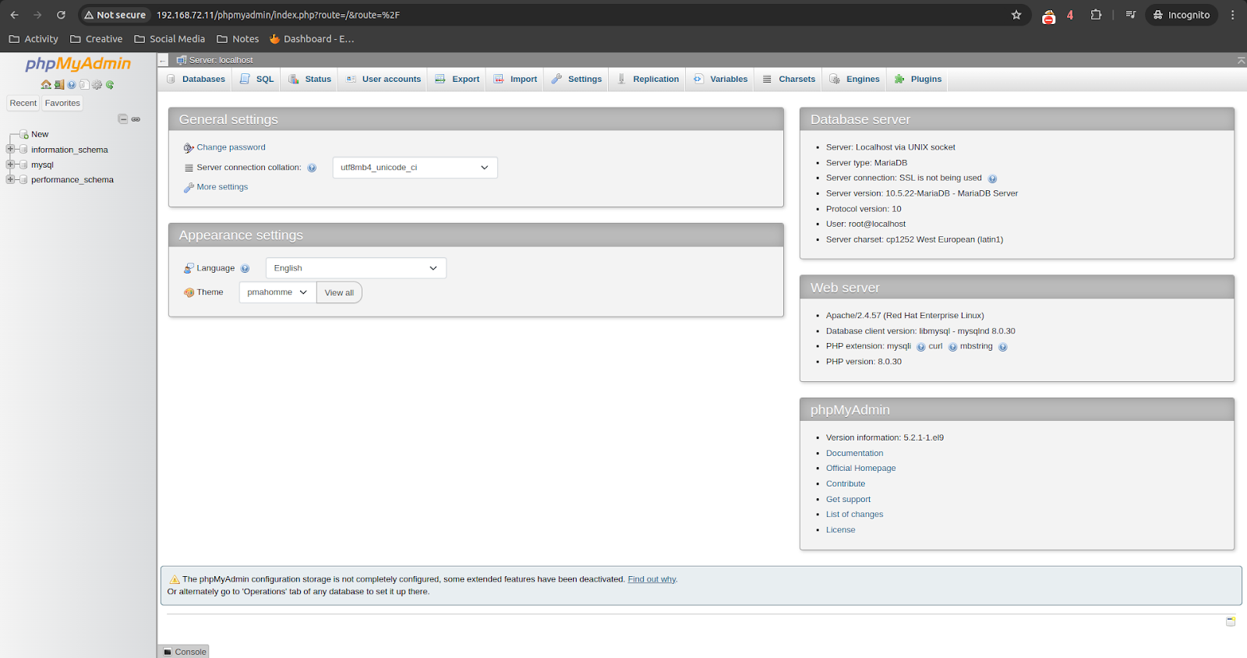Click the Favorites tables button
The height and width of the screenshot is (658, 1247).
[62, 103]
